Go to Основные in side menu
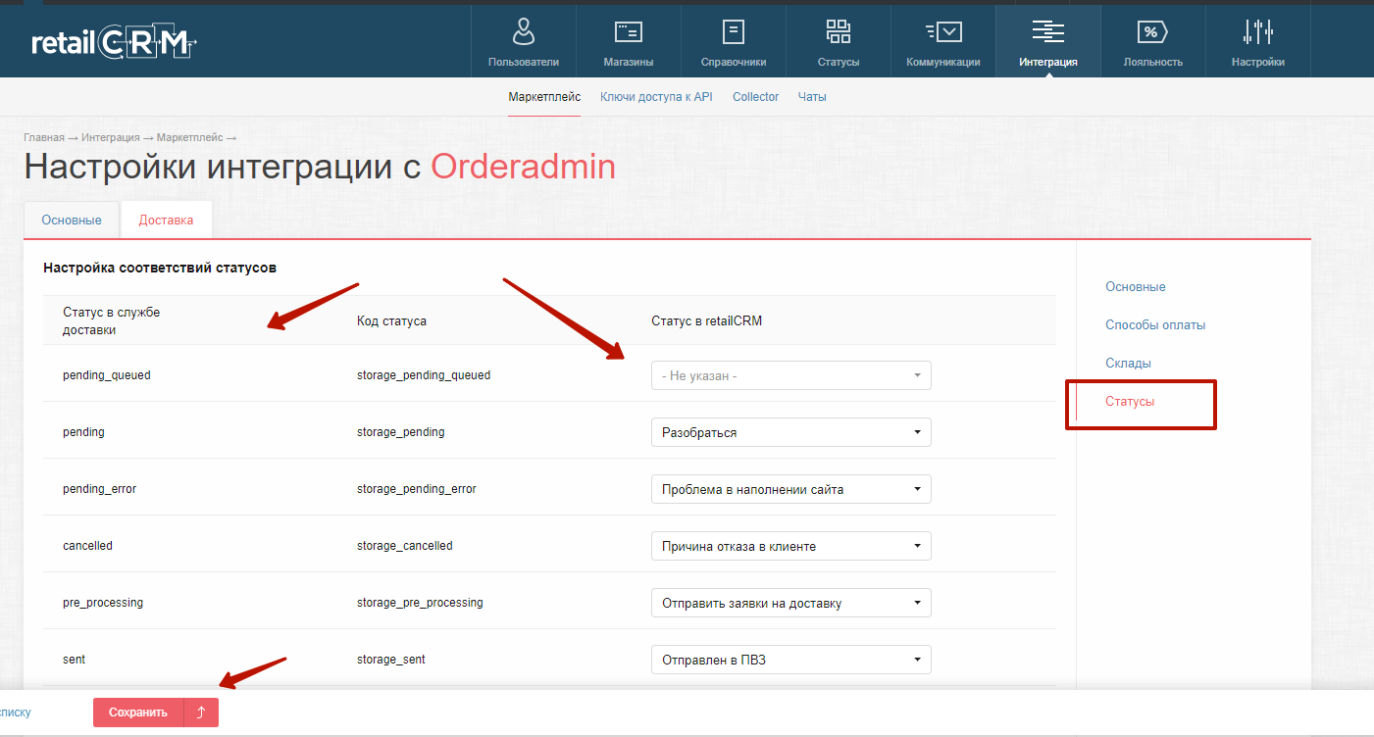Image resolution: width=1374 pixels, height=737 pixels. (1136, 287)
